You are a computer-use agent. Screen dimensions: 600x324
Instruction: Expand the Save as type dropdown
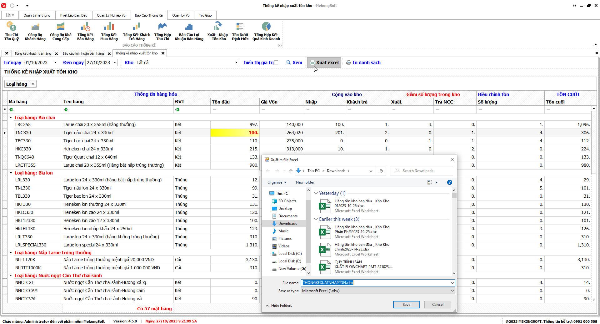coord(452,291)
